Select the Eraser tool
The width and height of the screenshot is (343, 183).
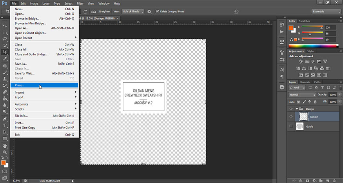(5, 92)
